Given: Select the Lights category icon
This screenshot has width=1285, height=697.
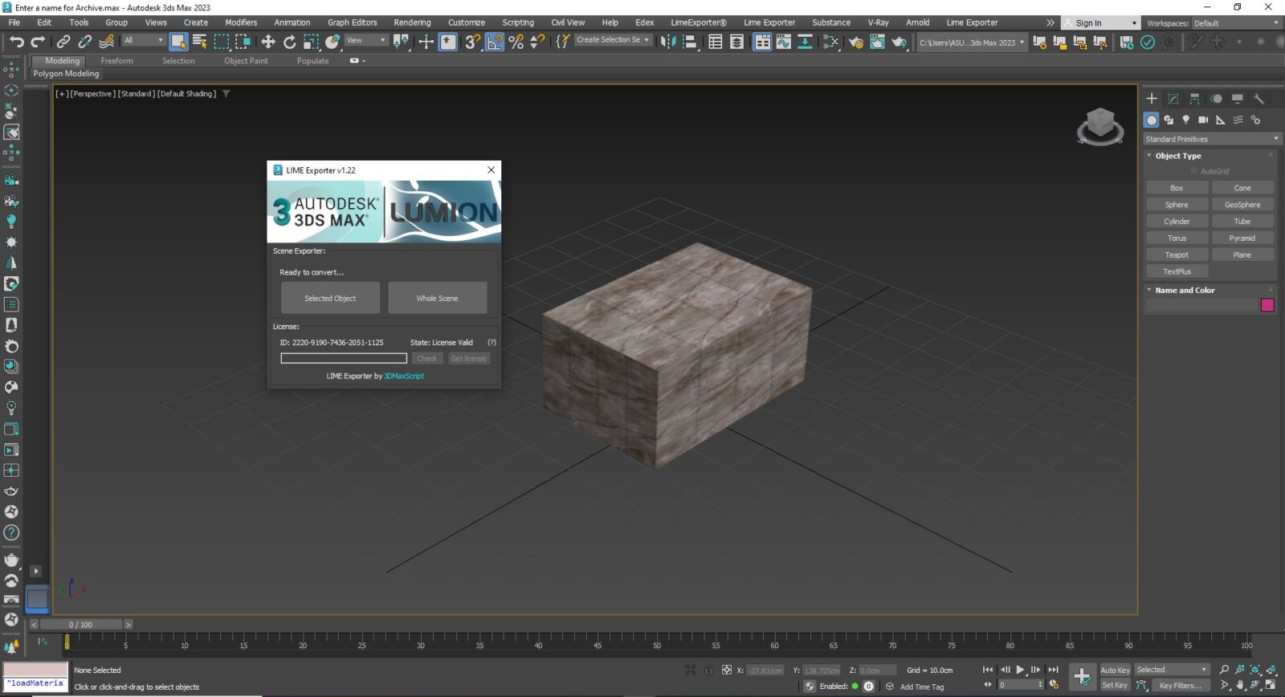Looking at the screenshot, I should point(1186,120).
